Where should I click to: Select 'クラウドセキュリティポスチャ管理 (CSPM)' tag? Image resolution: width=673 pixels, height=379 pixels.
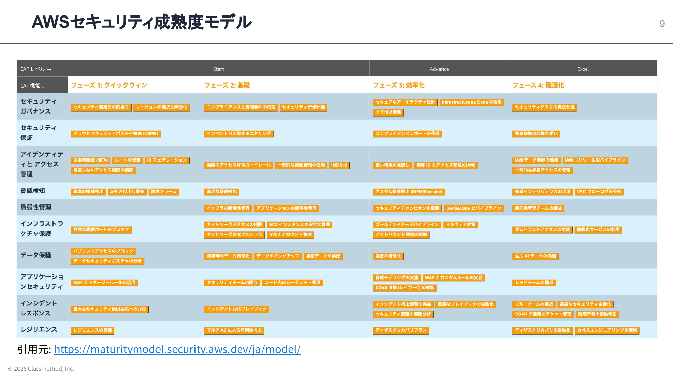coord(116,134)
